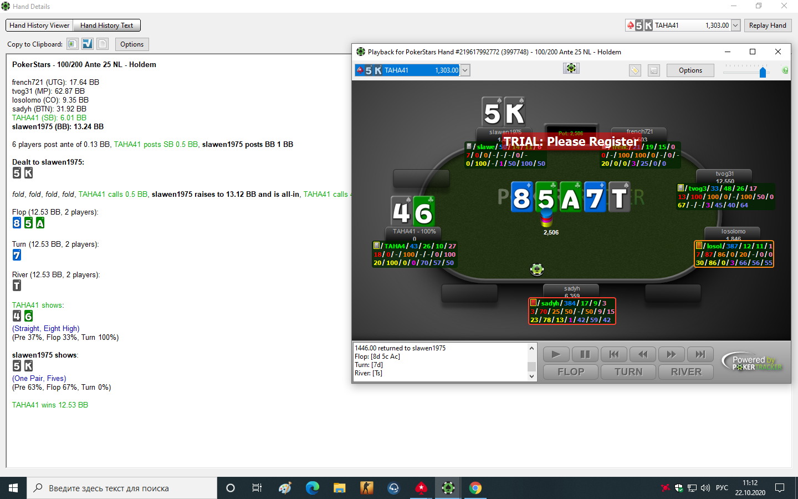Click TAHA41 HUD note icon
Screen dimensions: 798x499
(x=376, y=246)
